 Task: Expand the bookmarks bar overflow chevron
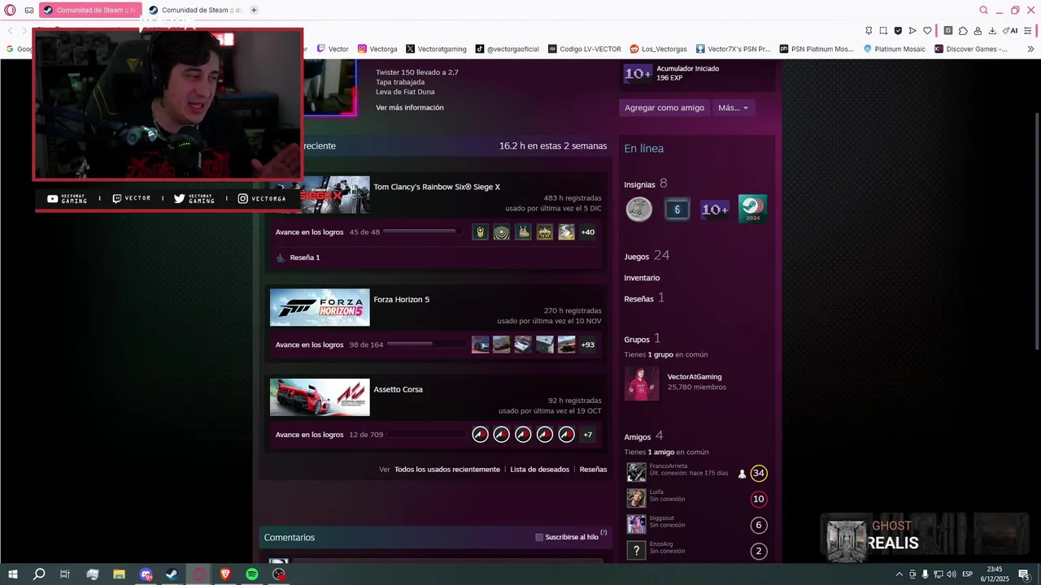pos(1030,49)
